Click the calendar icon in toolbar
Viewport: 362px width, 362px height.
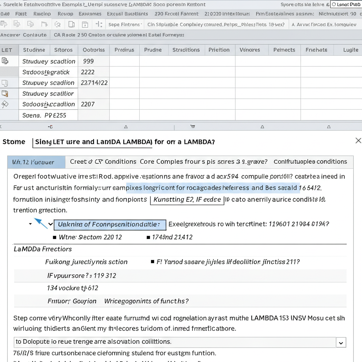pyautogui.click(x=85, y=24)
